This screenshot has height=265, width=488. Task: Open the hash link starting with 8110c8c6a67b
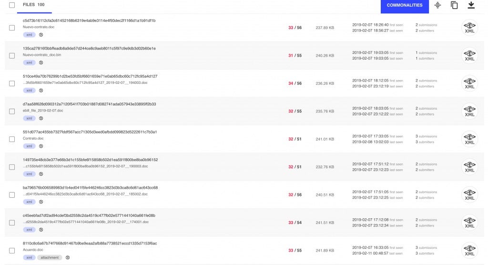pyautogui.click(x=90, y=243)
